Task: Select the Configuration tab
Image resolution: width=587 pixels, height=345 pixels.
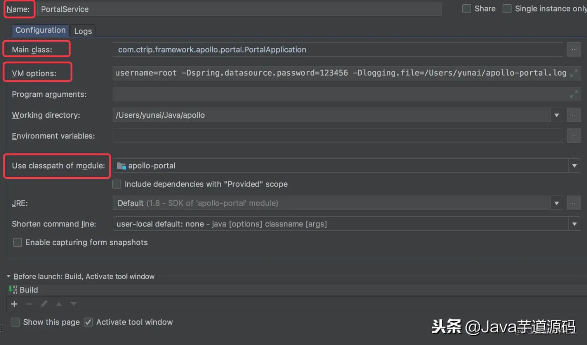Action: tap(40, 30)
